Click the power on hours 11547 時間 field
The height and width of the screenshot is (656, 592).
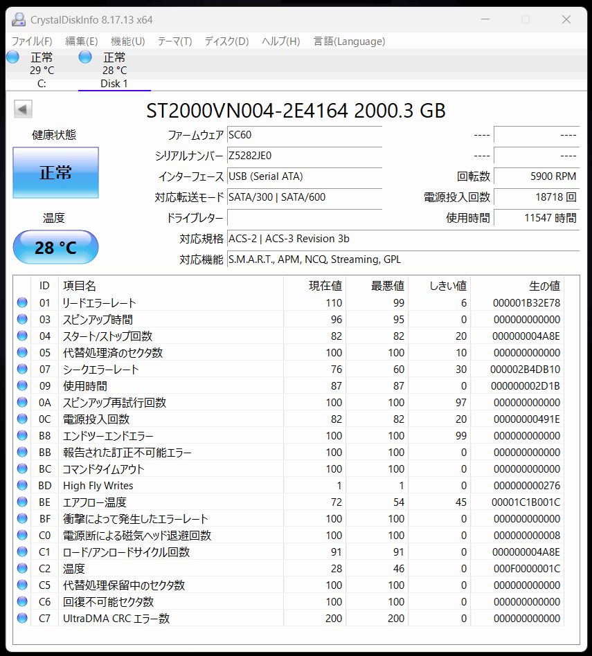click(x=537, y=218)
